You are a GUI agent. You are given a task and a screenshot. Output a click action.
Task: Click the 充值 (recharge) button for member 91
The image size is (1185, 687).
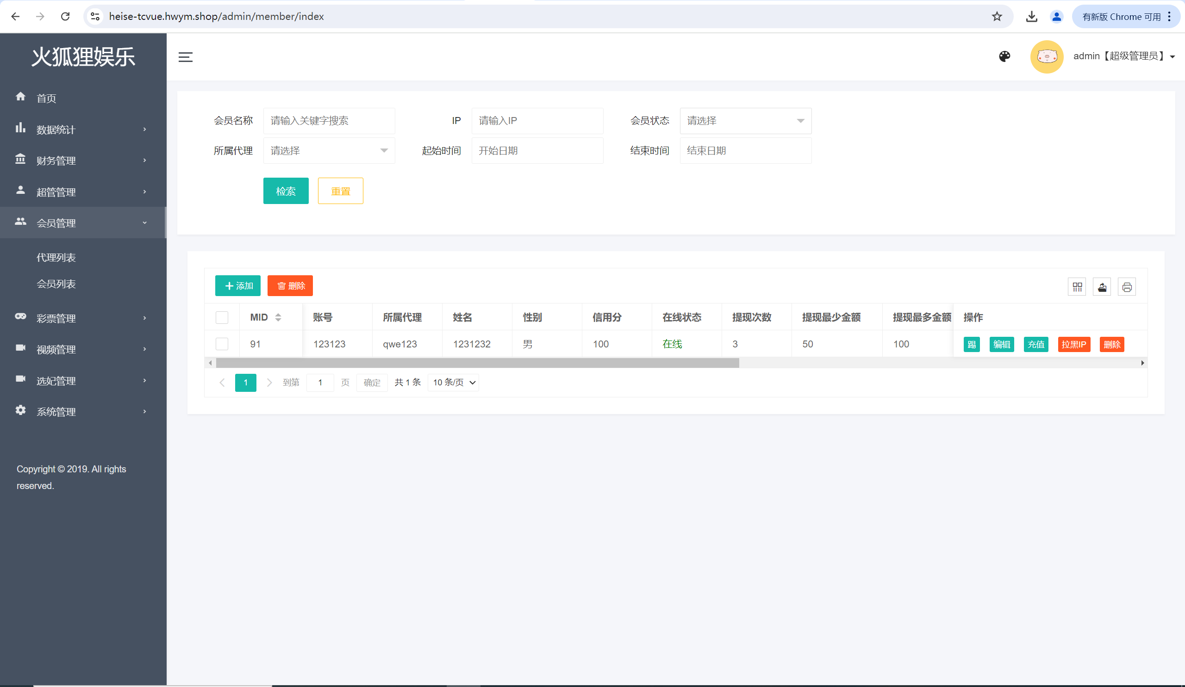(x=1035, y=343)
